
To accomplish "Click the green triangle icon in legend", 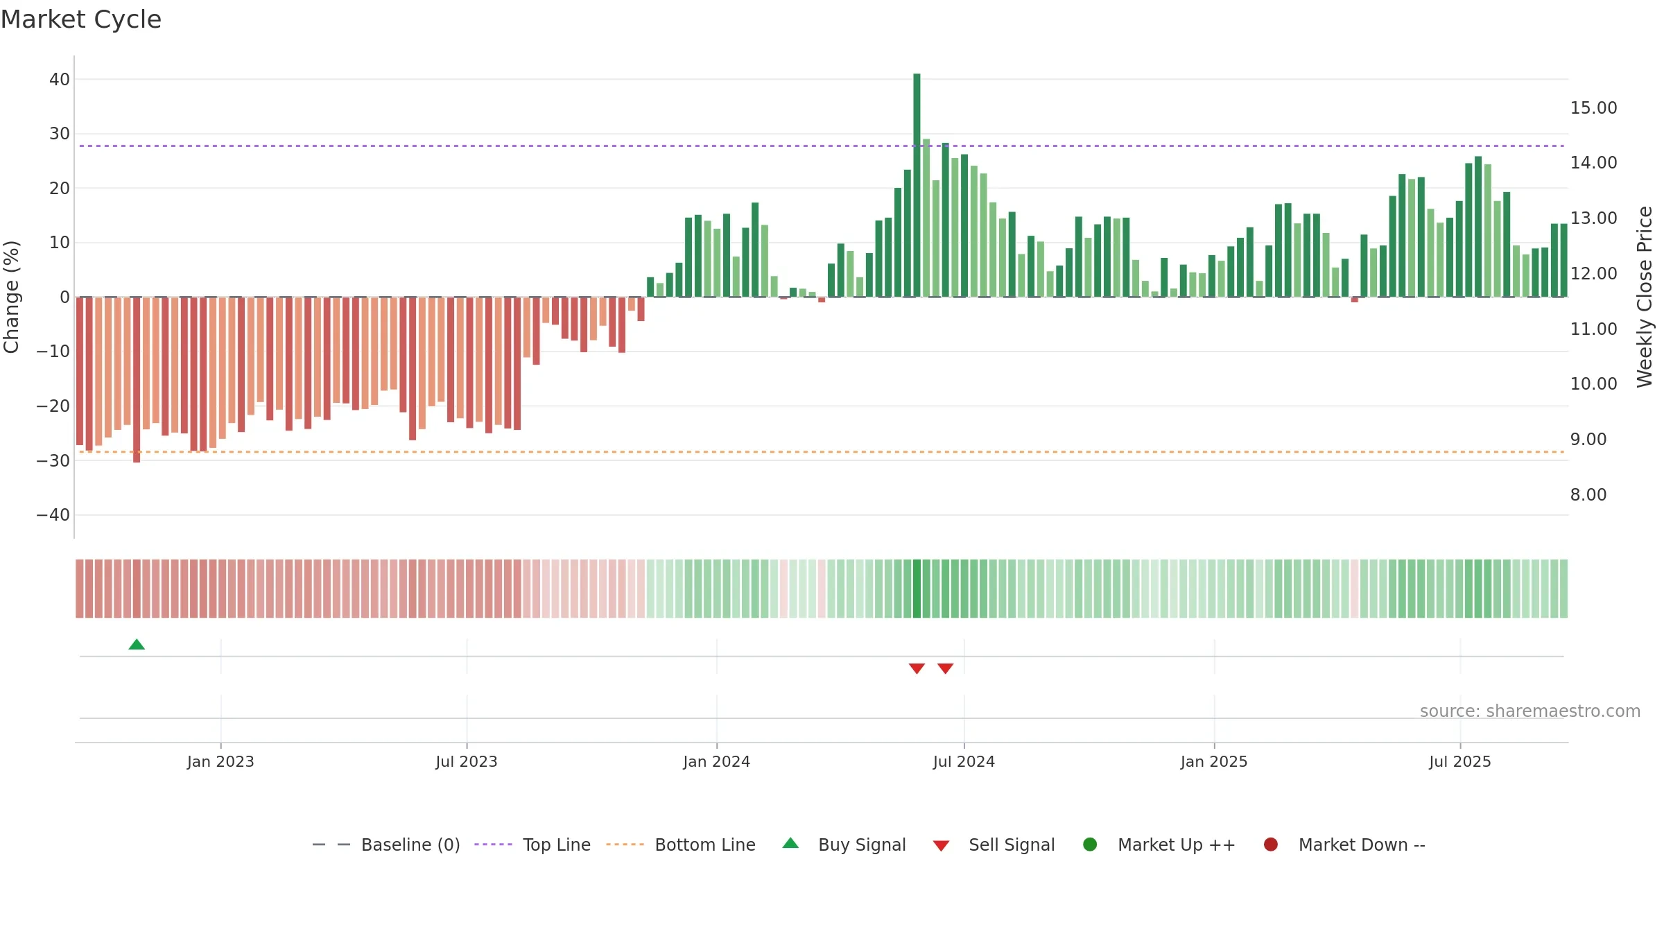I will [790, 843].
